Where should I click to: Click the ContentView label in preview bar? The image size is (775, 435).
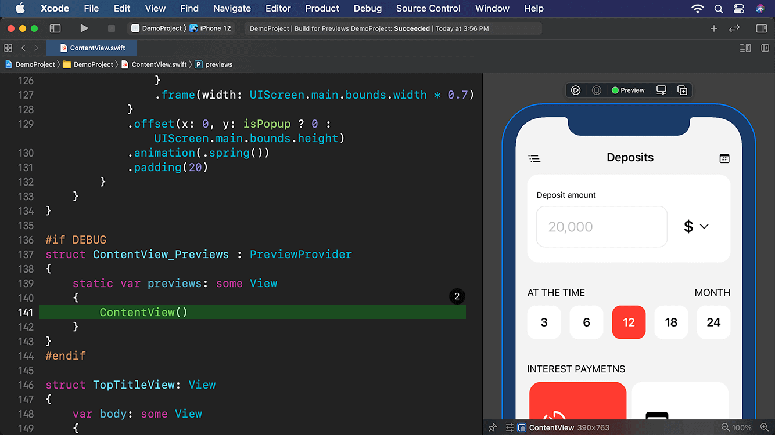coord(551,427)
